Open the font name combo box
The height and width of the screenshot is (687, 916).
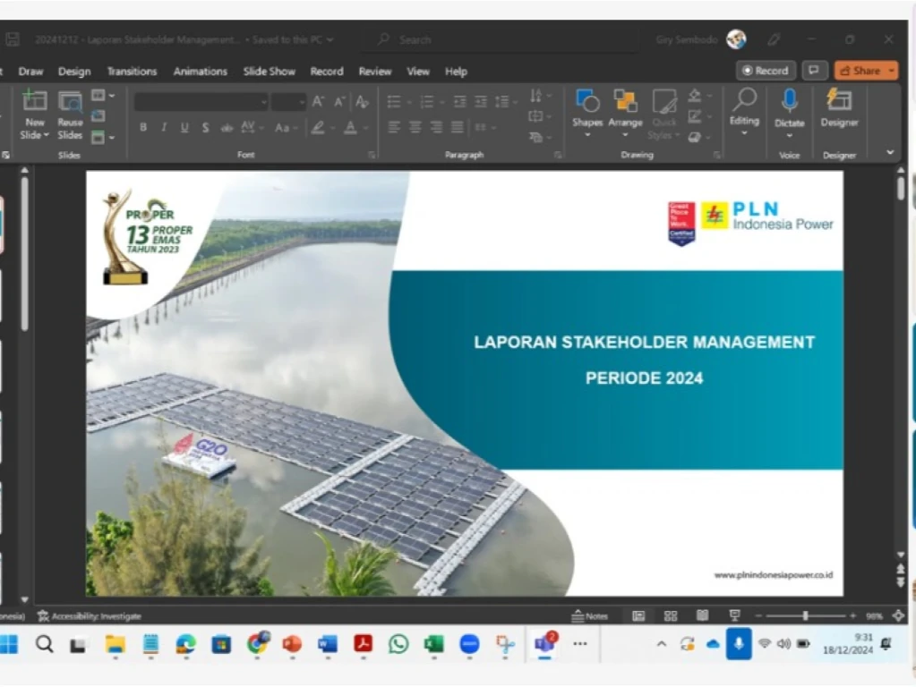[x=200, y=102]
